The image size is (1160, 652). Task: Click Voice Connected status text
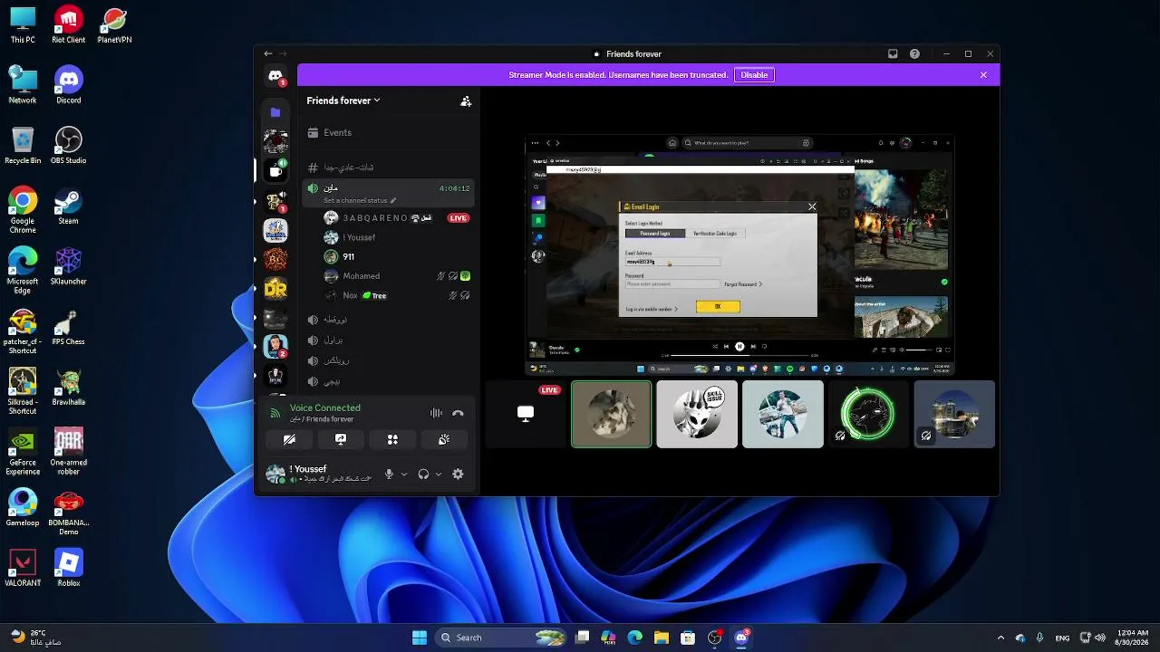[325, 408]
